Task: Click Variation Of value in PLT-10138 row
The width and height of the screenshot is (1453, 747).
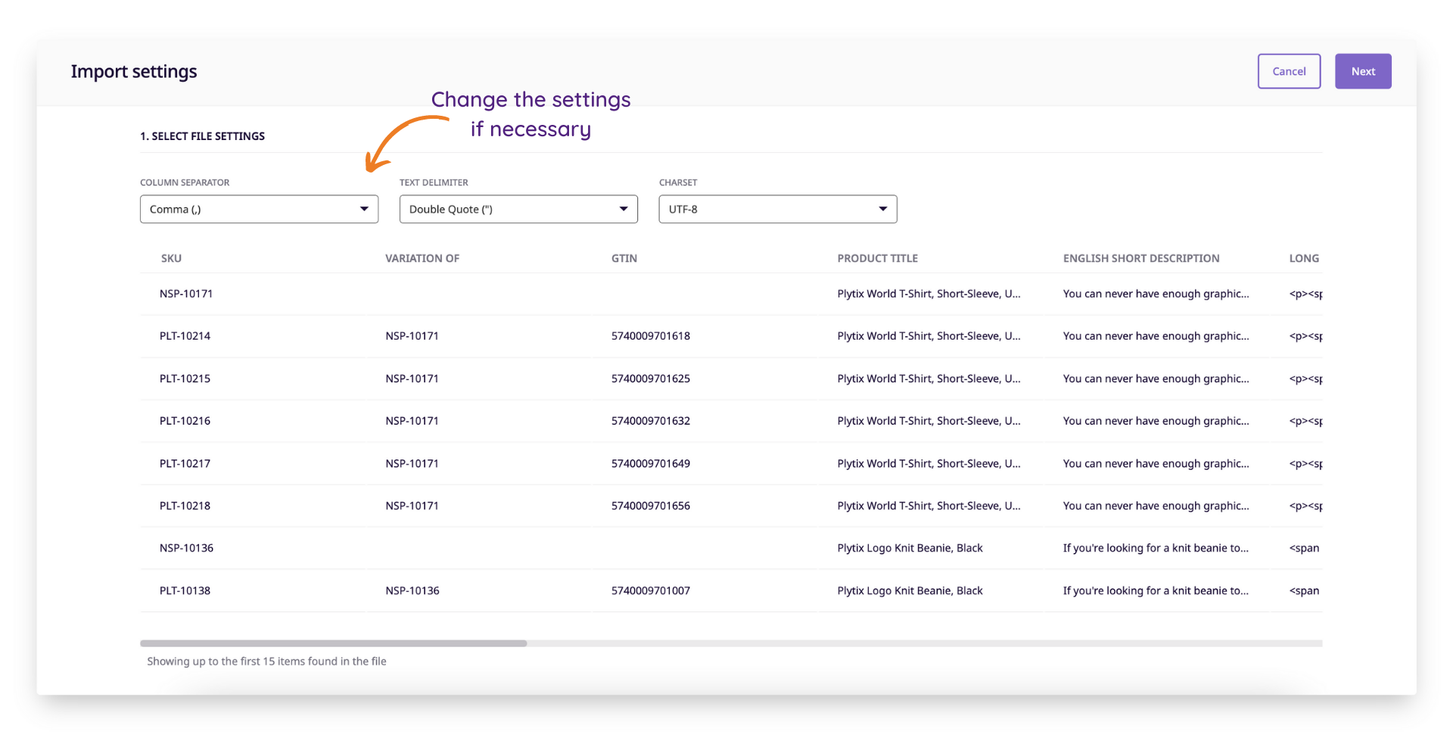Action: (x=412, y=590)
